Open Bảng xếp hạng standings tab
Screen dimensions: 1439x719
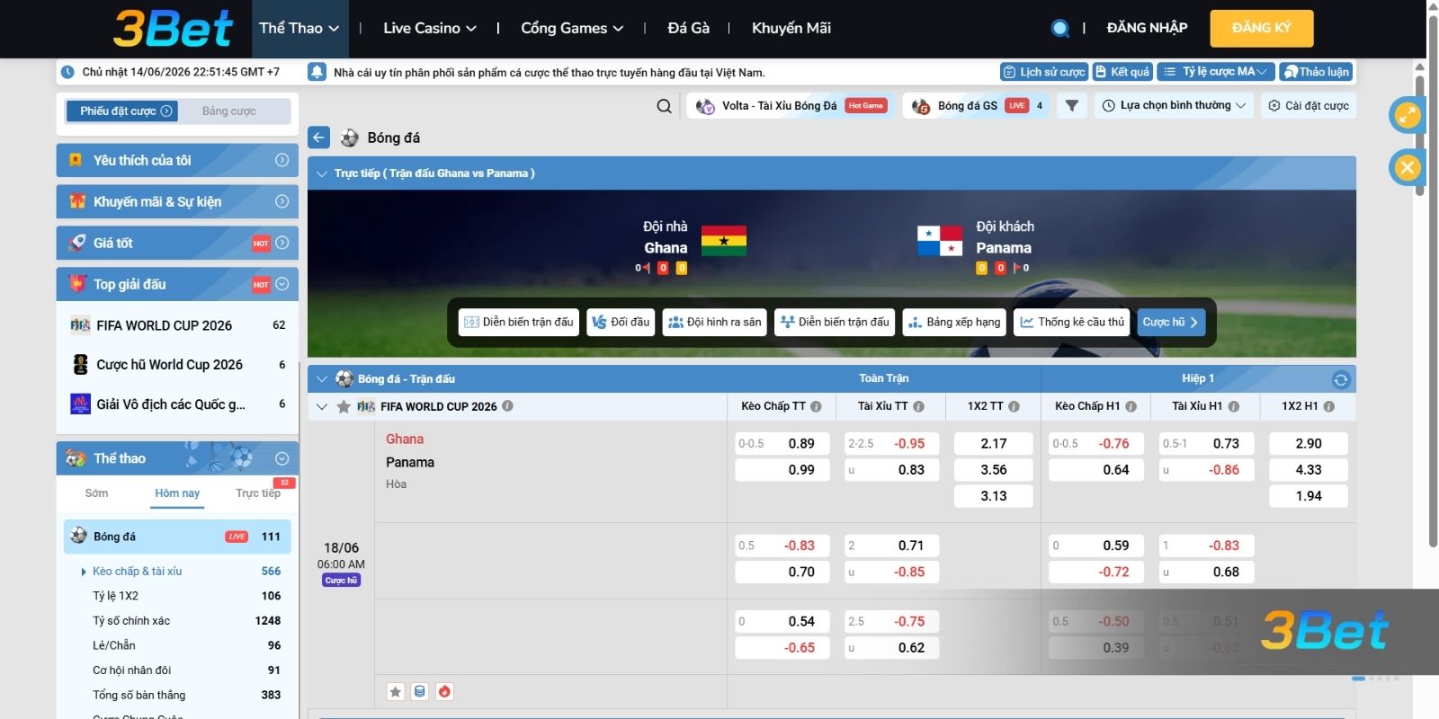click(x=954, y=322)
